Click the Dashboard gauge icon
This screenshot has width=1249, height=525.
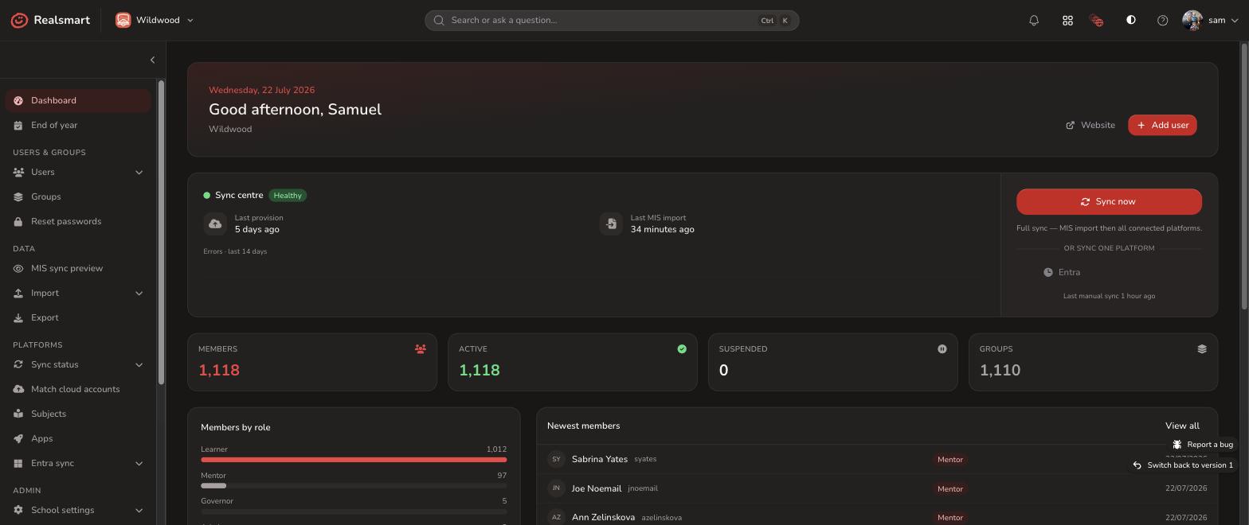click(18, 100)
